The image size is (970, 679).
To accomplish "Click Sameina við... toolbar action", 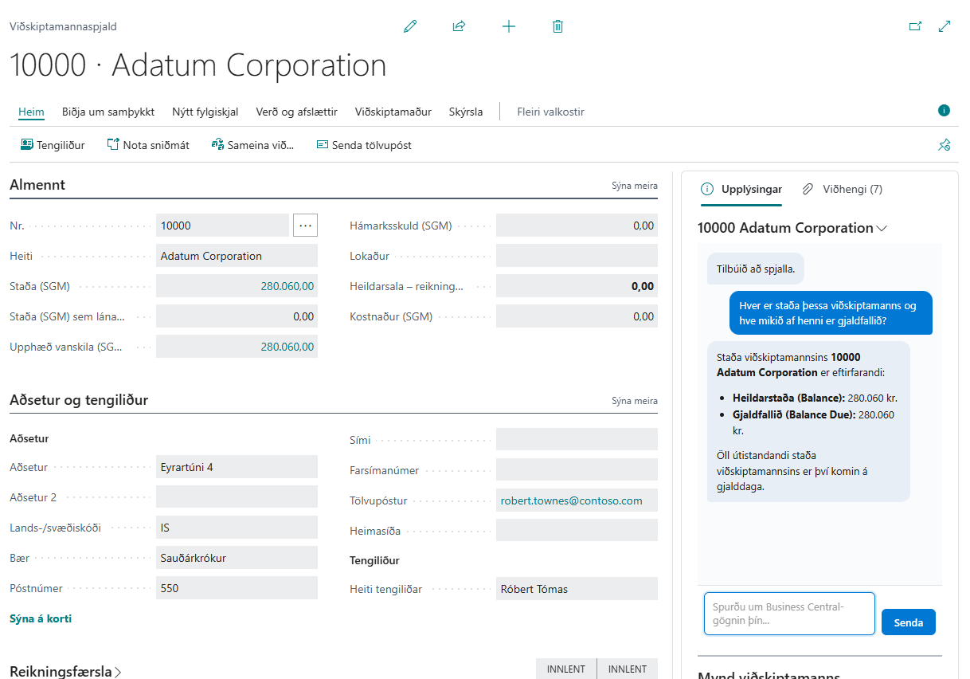I will [252, 145].
